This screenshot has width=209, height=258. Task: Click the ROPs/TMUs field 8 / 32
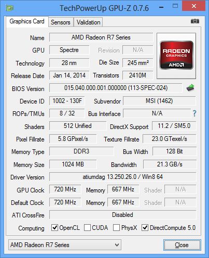pyautogui.click(x=67, y=113)
